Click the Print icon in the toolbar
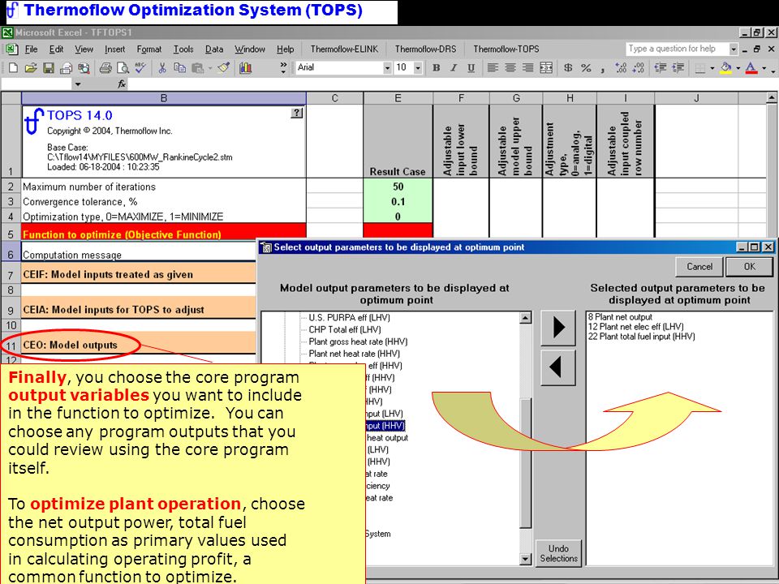This screenshot has height=584, width=779. tap(105, 68)
